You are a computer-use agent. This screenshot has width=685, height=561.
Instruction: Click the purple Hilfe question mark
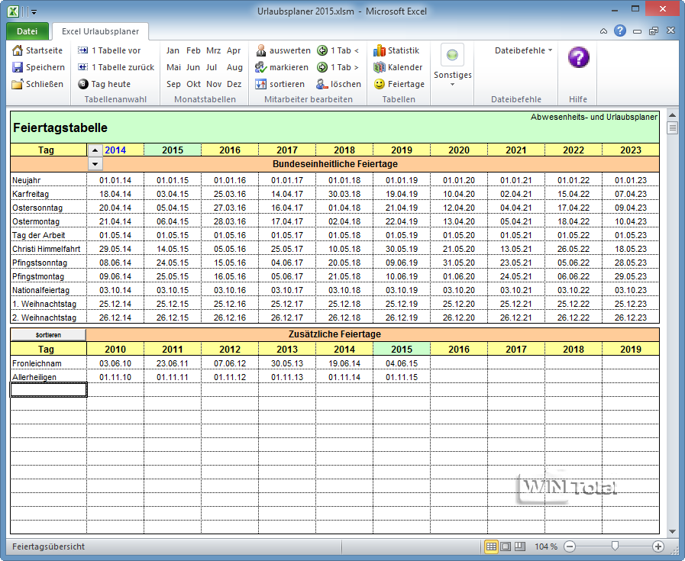tap(578, 58)
